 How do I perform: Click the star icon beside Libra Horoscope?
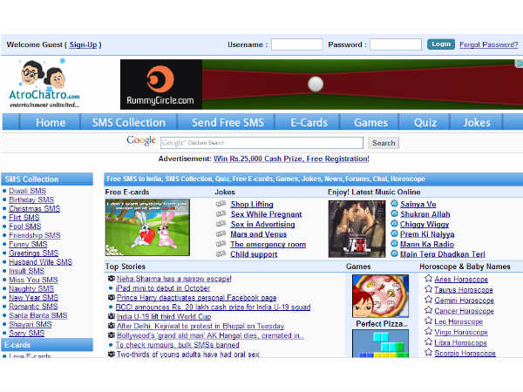pos(428,341)
